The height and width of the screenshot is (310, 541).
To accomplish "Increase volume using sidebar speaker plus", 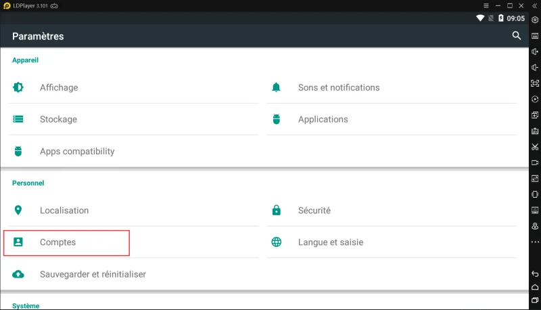I will click(535, 52).
